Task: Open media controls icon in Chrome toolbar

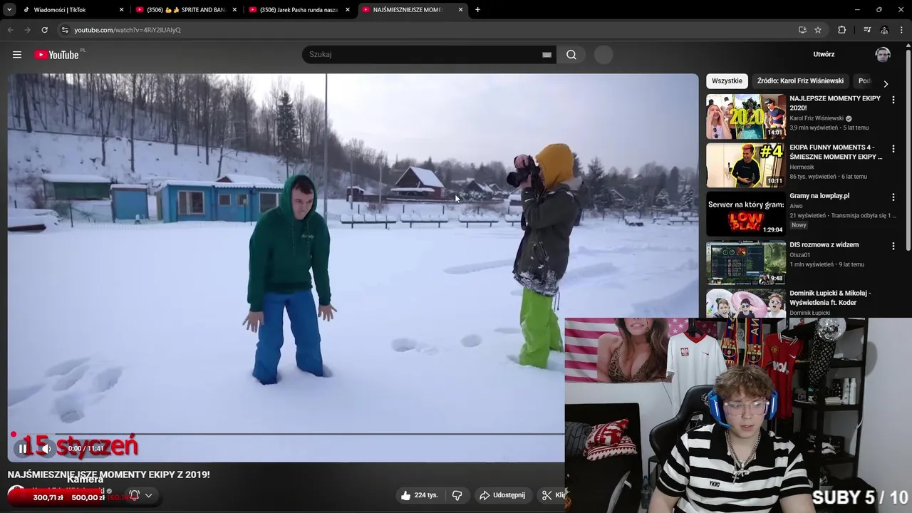Action: 867,30
